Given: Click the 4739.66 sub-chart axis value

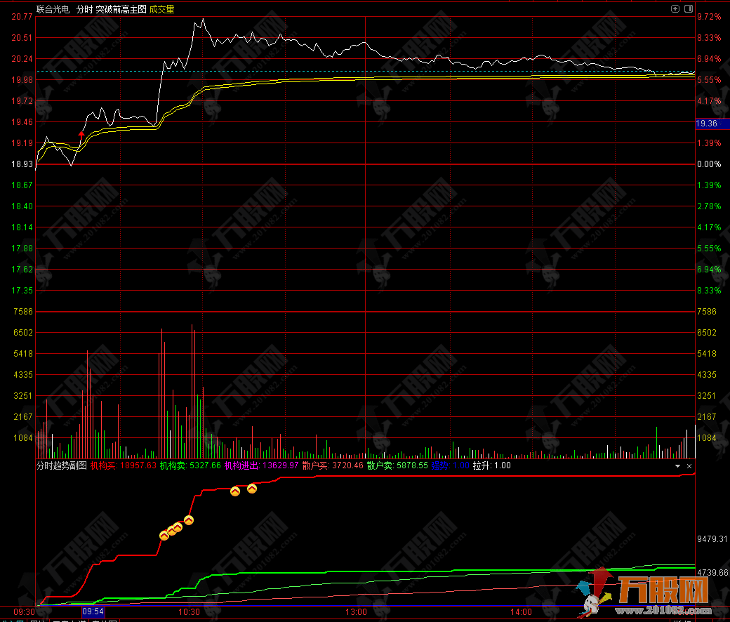Looking at the screenshot, I should click(x=712, y=573).
